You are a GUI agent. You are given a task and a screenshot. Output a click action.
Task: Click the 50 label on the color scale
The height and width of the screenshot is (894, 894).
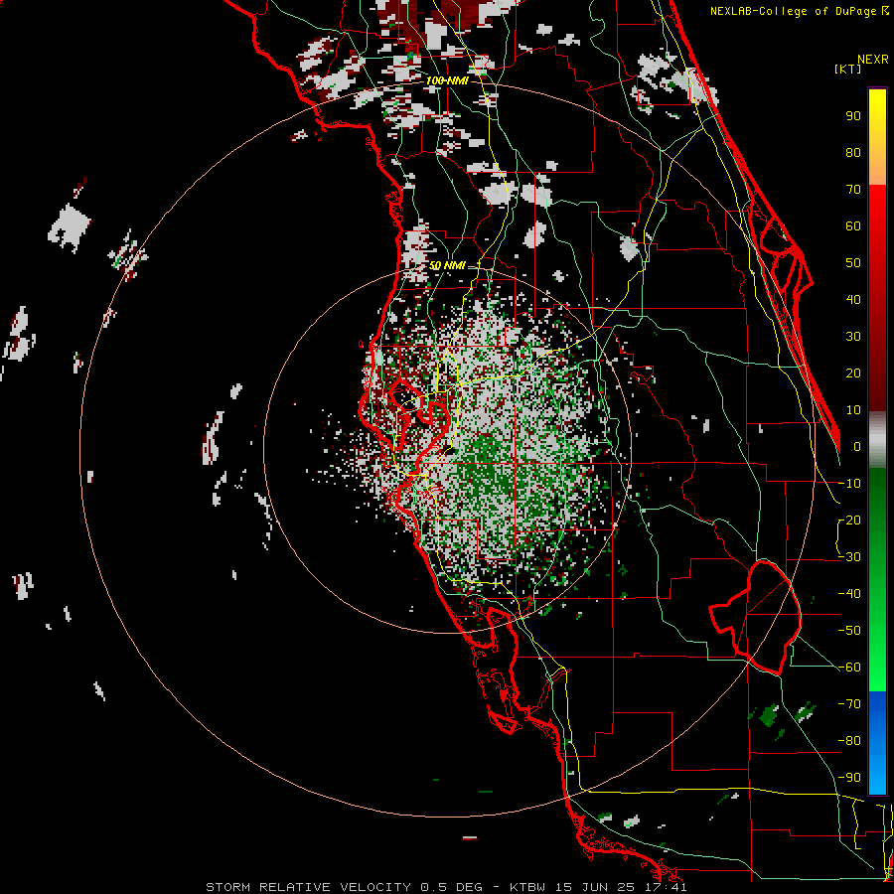tap(853, 263)
